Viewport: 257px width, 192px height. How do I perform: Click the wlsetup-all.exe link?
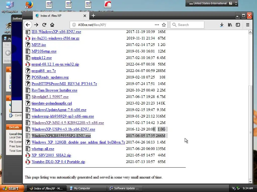tap(43, 149)
